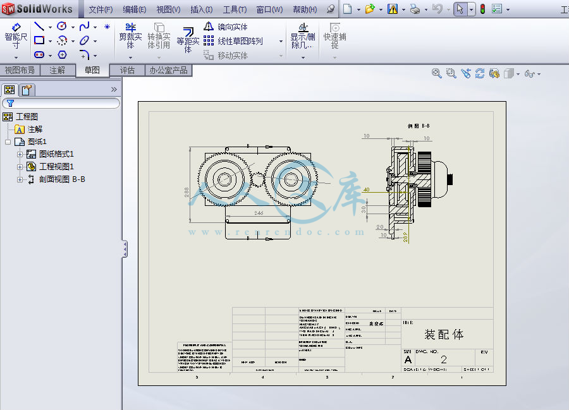The height and width of the screenshot is (410, 569).
Task: Select the Line sketch tool
Action: (39, 26)
